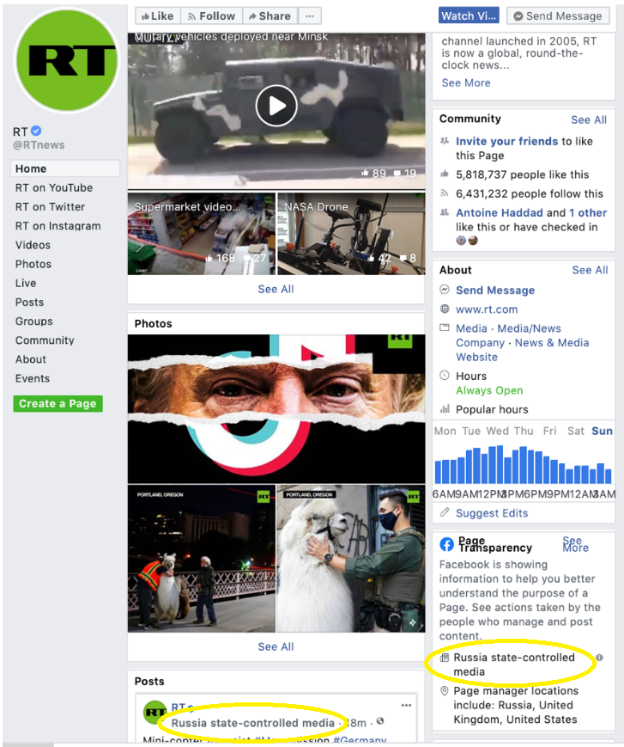Open the photo of officer petting llama
The image size is (624, 747).
[x=351, y=559]
